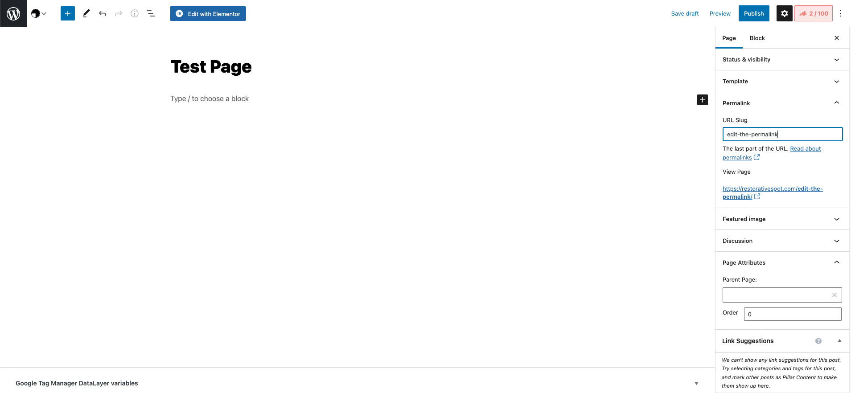Expand the Status & visibility panel
This screenshot has width=851, height=393.
pos(782,59)
